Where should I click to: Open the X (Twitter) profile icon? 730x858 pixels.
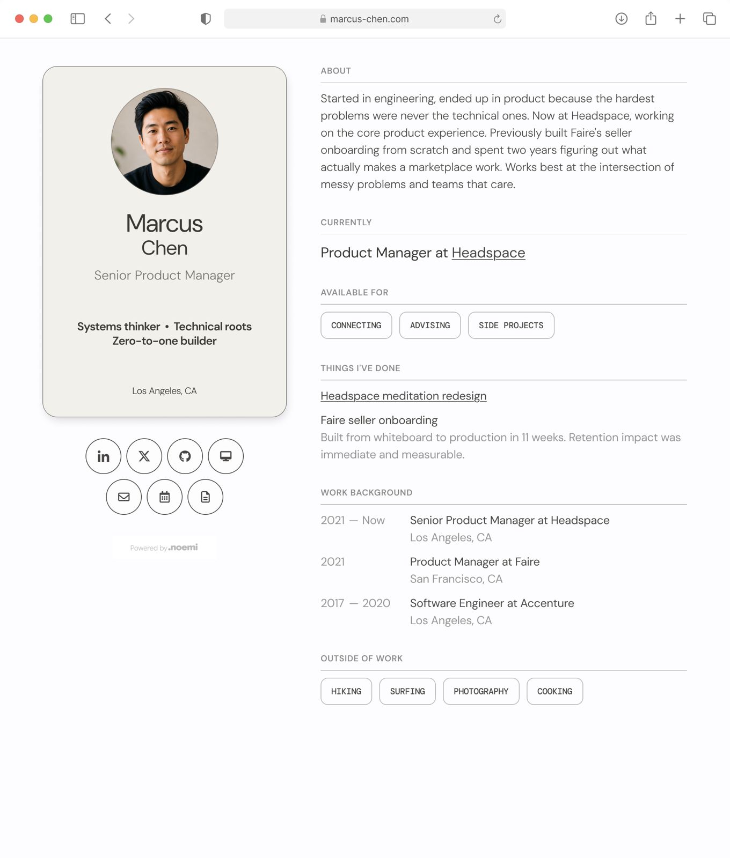point(144,456)
